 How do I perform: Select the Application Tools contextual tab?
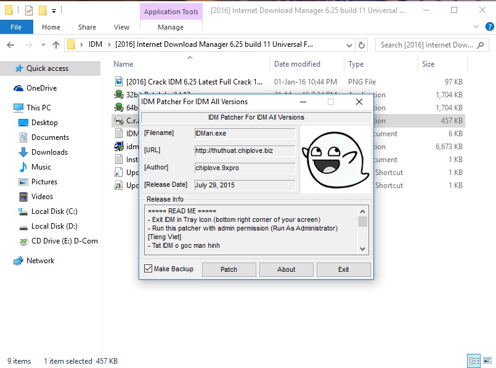[171, 12]
